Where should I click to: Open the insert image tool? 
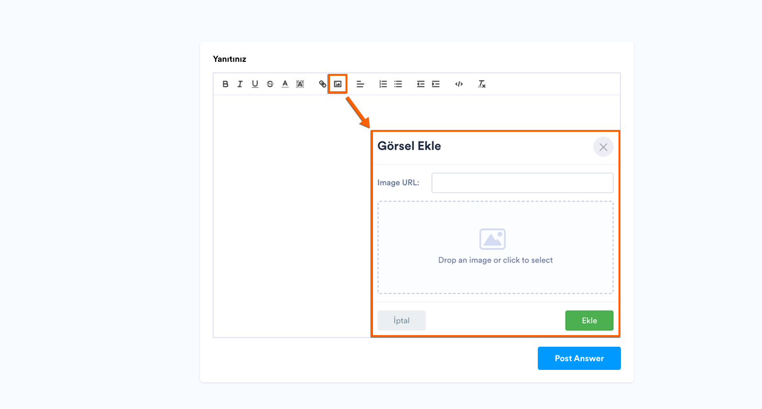(x=338, y=84)
